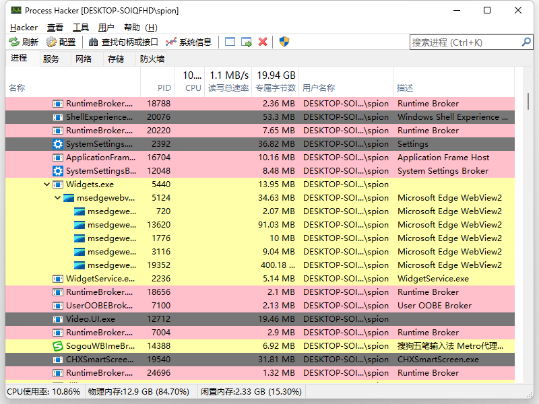Open the 工具 menu

pos(81,27)
